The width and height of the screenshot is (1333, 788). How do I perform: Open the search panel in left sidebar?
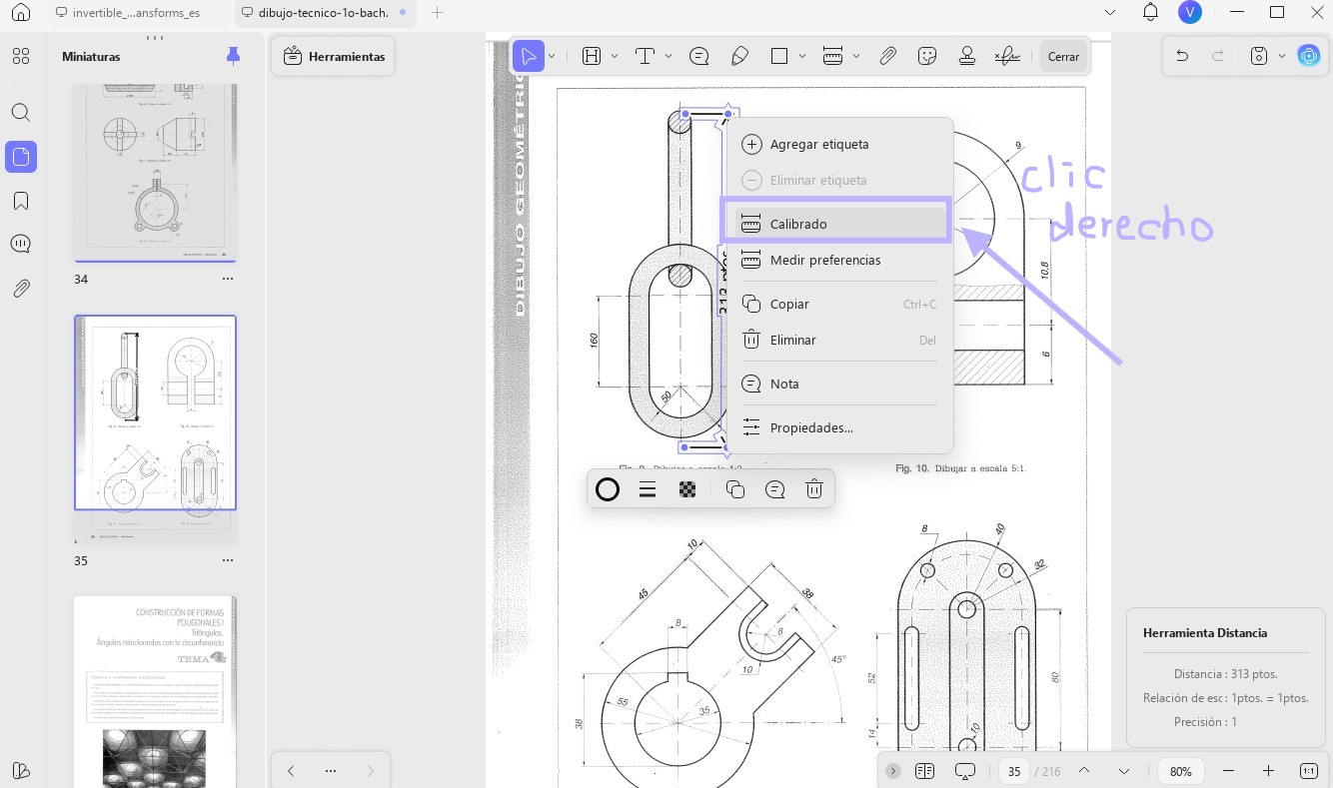point(21,112)
